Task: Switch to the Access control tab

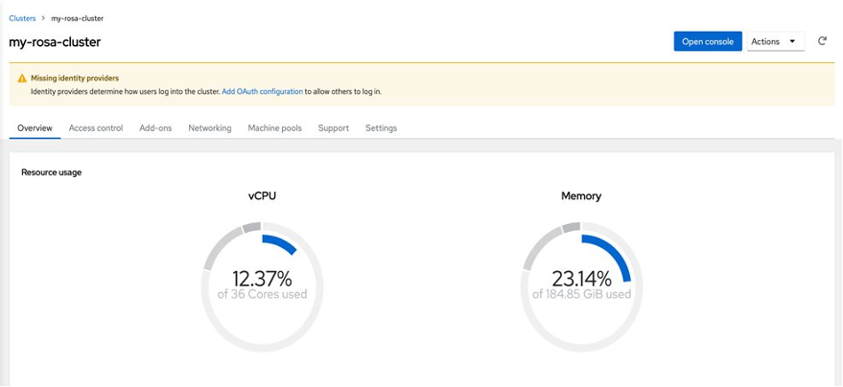Action: [x=96, y=128]
